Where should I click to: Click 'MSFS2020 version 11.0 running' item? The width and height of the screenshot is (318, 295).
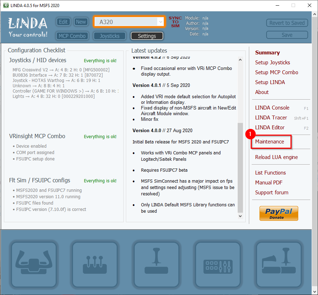47,197
